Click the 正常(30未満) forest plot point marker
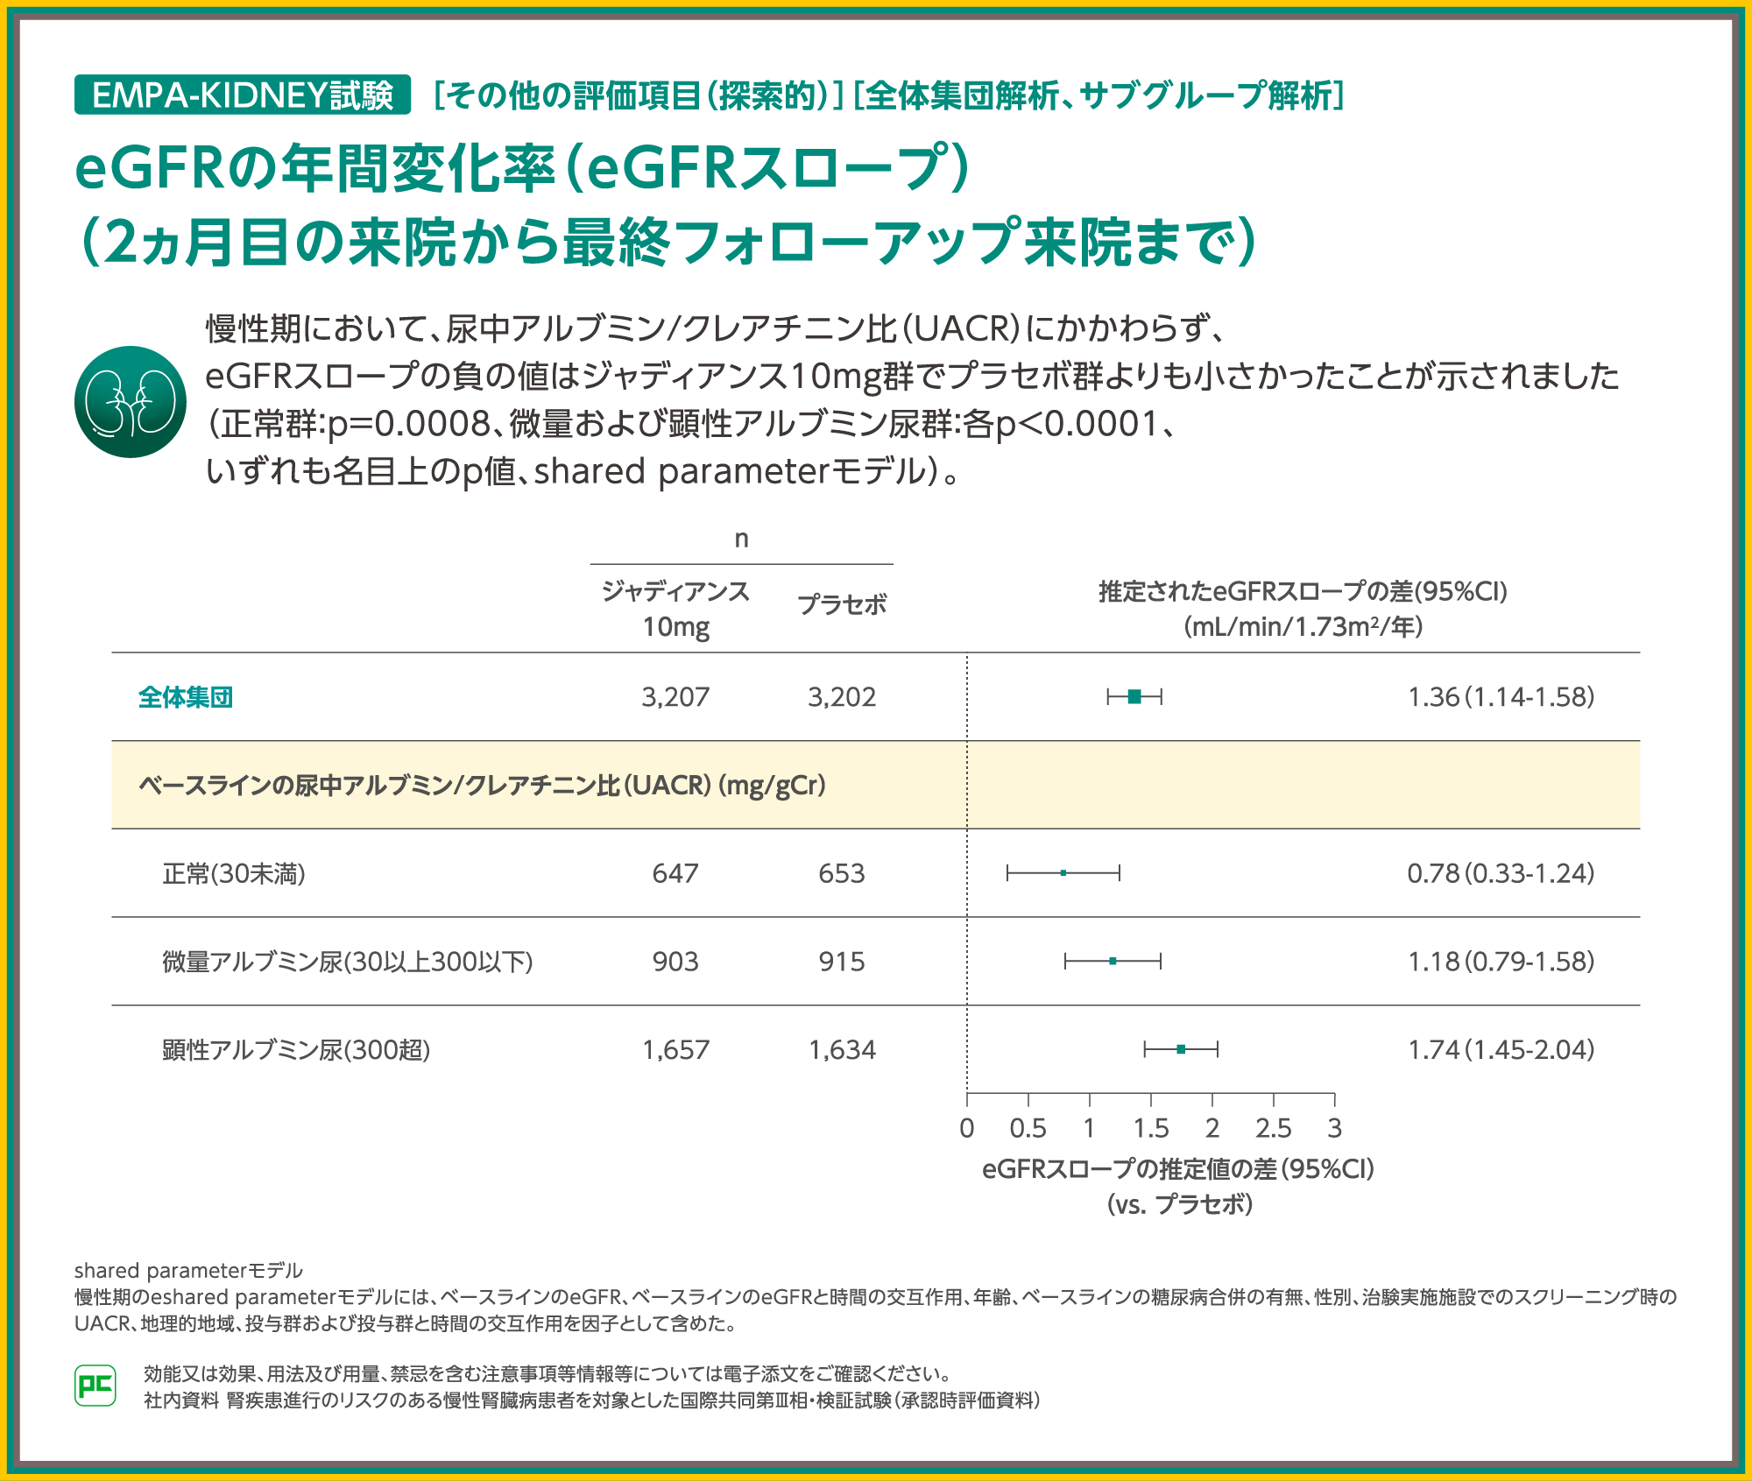 click(x=1063, y=873)
